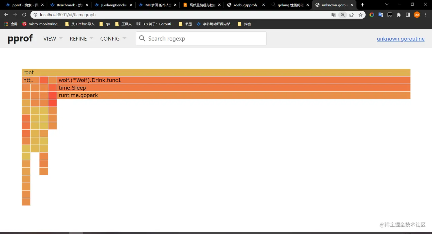Close the /debug/pprof/ tab
The width and height of the screenshot is (432, 234).
[x=263, y=5]
